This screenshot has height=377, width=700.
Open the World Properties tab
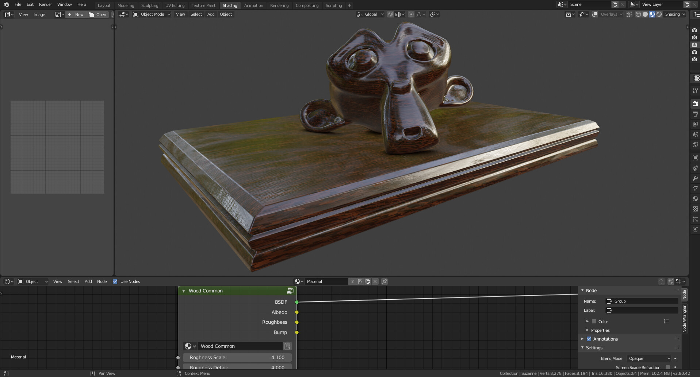click(x=695, y=145)
